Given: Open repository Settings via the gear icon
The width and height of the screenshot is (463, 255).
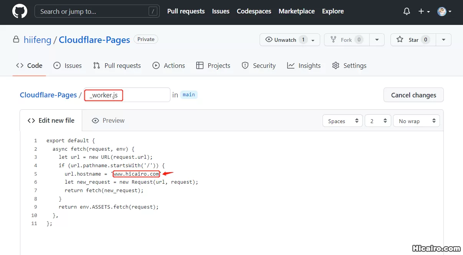Looking at the screenshot, I should pyautogui.click(x=335, y=66).
